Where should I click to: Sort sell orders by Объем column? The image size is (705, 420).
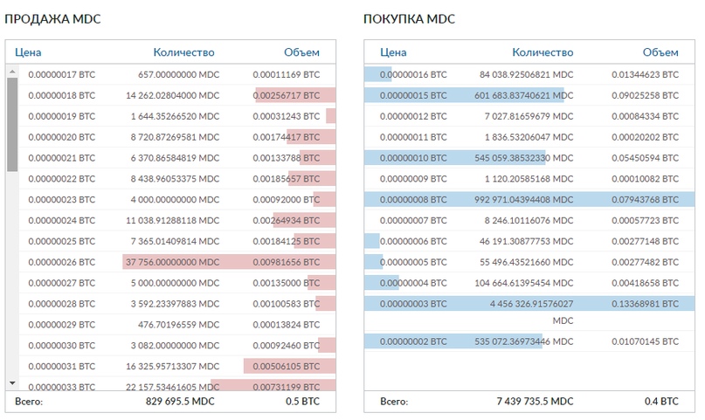pyautogui.click(x=301, y=52)
